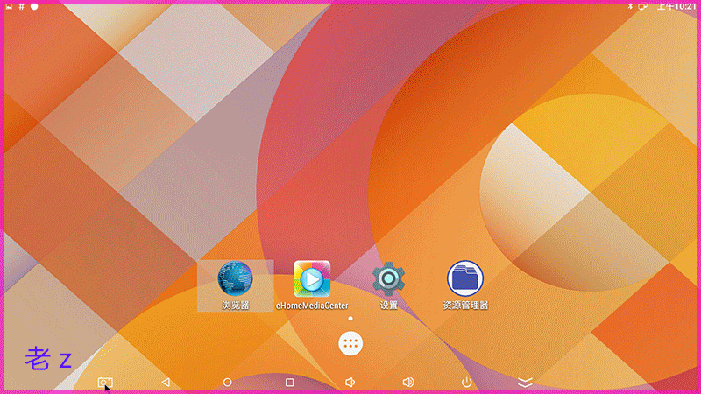This screenshot has height=394, width=701.
Task: Raise volume with volume up icon
Action: [408, 383]
